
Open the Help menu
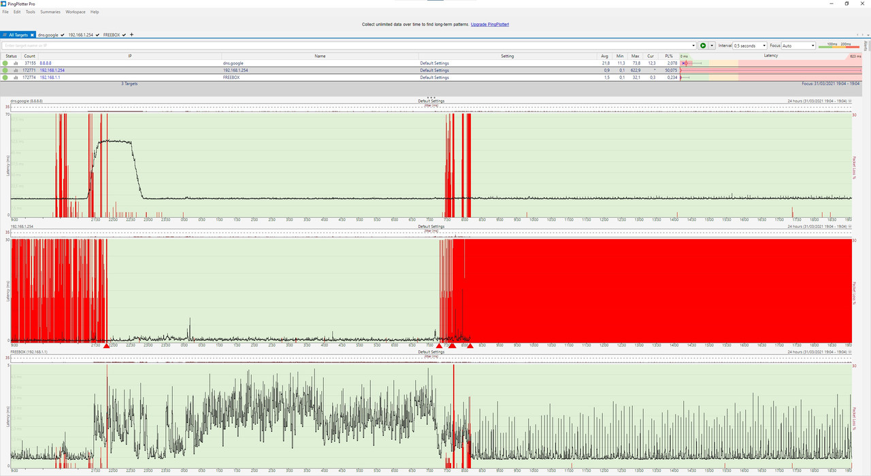[x=95, y=12]
